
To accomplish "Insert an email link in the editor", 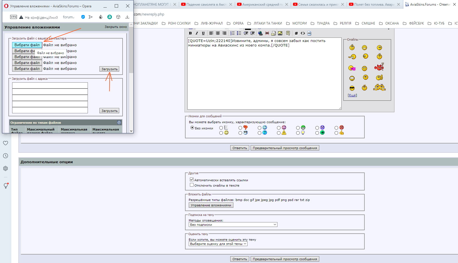I will pos(274,33).
